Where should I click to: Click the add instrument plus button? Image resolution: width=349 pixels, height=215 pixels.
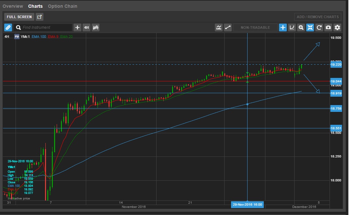point(77,27)
